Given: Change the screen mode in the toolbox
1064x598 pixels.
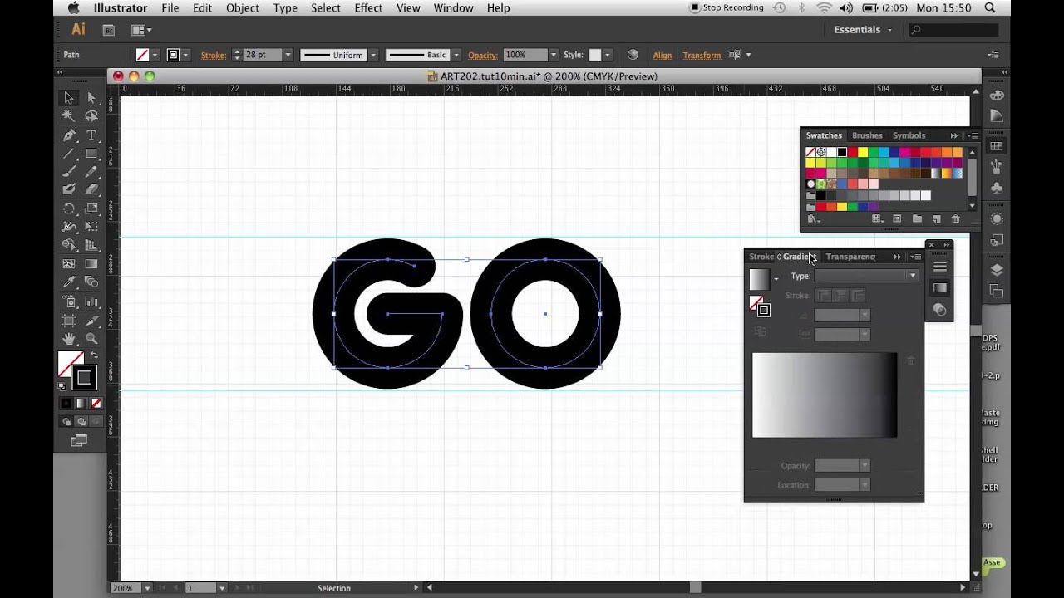Looking at the screenshot, I should [79, 441].
